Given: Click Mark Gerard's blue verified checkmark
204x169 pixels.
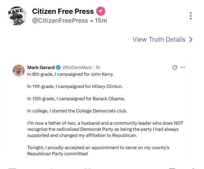Looking at the screenshot, I should [x=58, y=68].
